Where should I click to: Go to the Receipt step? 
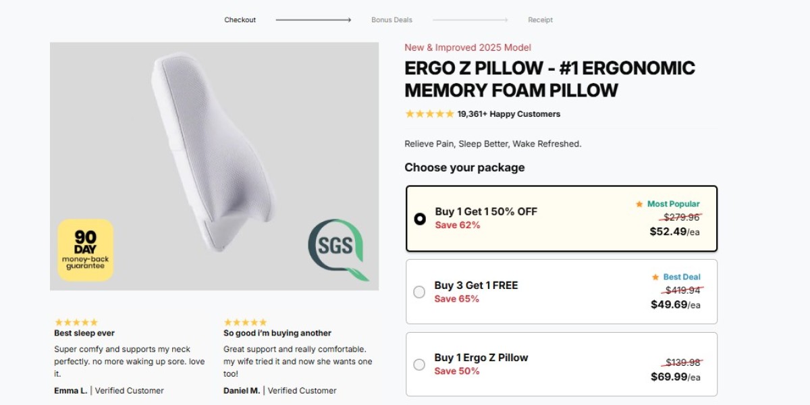(x=540, y=20)
